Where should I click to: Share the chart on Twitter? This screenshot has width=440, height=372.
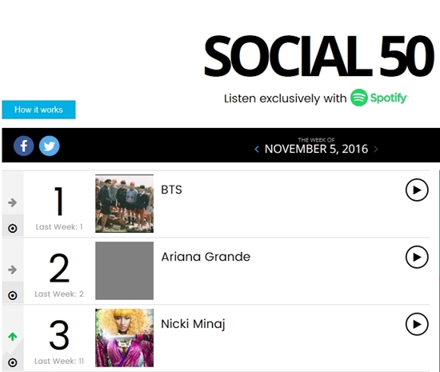(x=49, y=146)
